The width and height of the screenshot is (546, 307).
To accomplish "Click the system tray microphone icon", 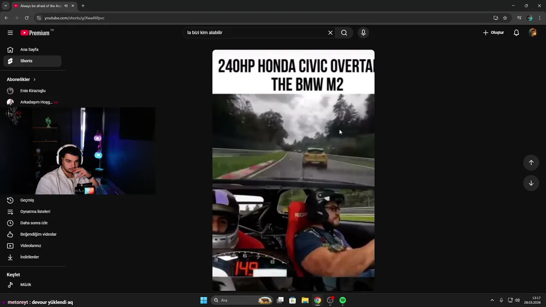I will coord(501,300).
